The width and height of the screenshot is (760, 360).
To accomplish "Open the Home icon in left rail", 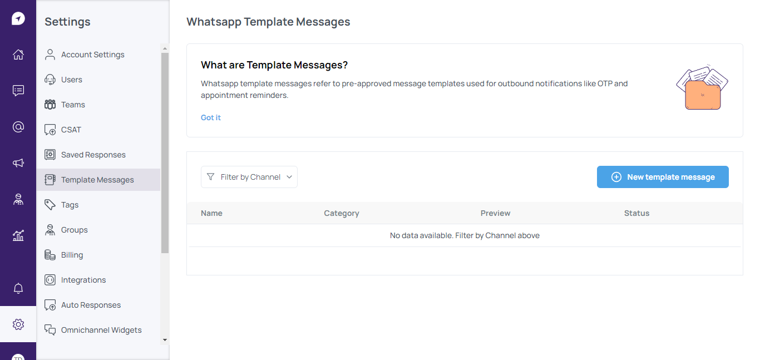I will [x=18, y=55].
